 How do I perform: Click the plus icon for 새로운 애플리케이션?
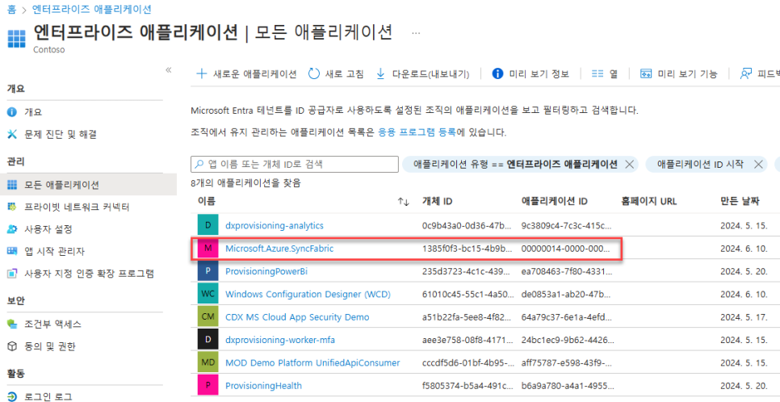point(202,74)
